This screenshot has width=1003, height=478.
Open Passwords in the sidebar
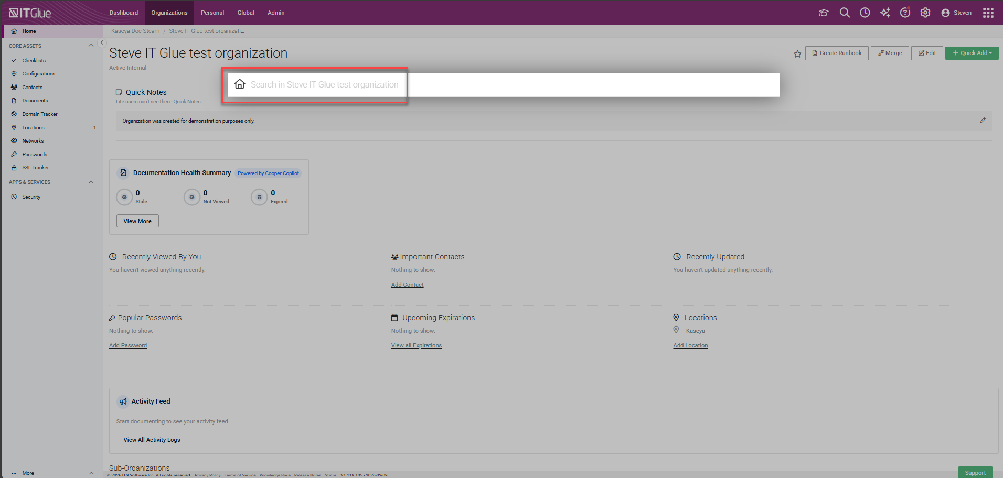coord(35,154)
